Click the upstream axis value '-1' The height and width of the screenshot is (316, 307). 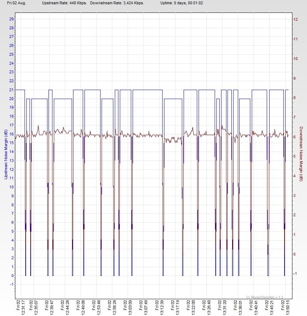(11, 284)
